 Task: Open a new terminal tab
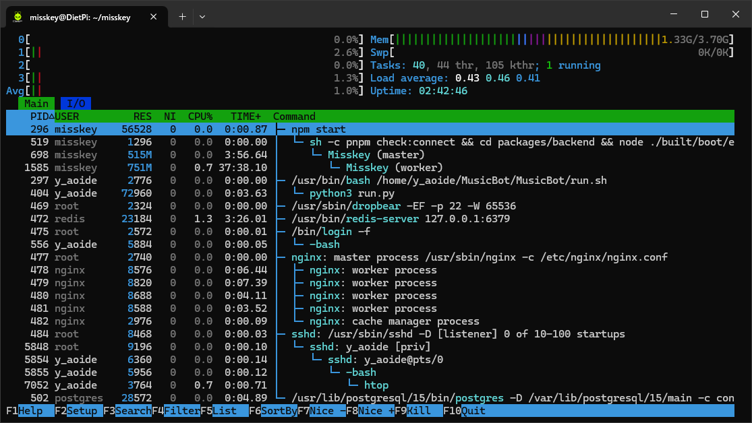tap(182, 17)
